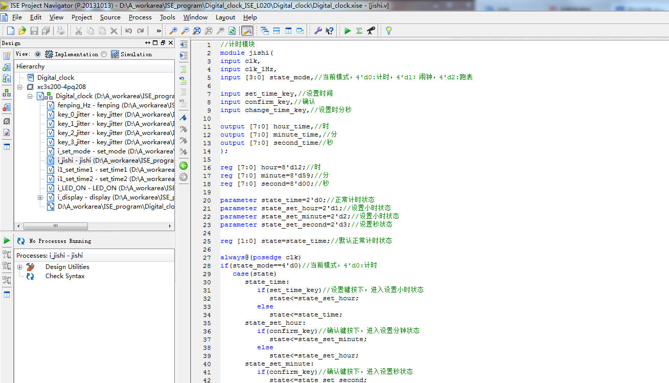Click the wrench settings icon in toolbar
This screenshot has height=383, width=669.
coord(318,31)
